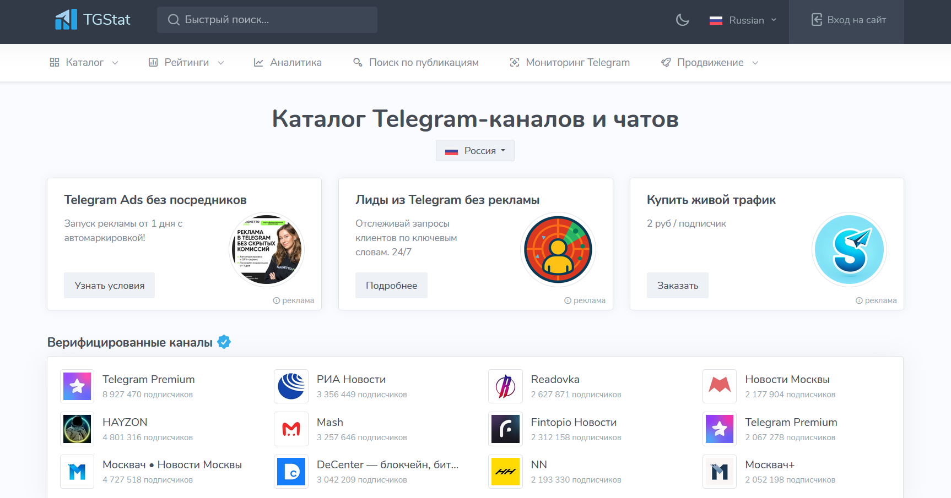Open the NN channel avatar
This screenshot has width=951, height=498.
coord(505,472)
